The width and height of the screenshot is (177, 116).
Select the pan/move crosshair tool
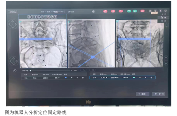[x=32, y=17]
